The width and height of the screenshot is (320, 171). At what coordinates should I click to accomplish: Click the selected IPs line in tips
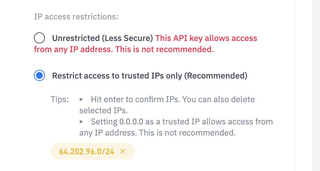104,111
